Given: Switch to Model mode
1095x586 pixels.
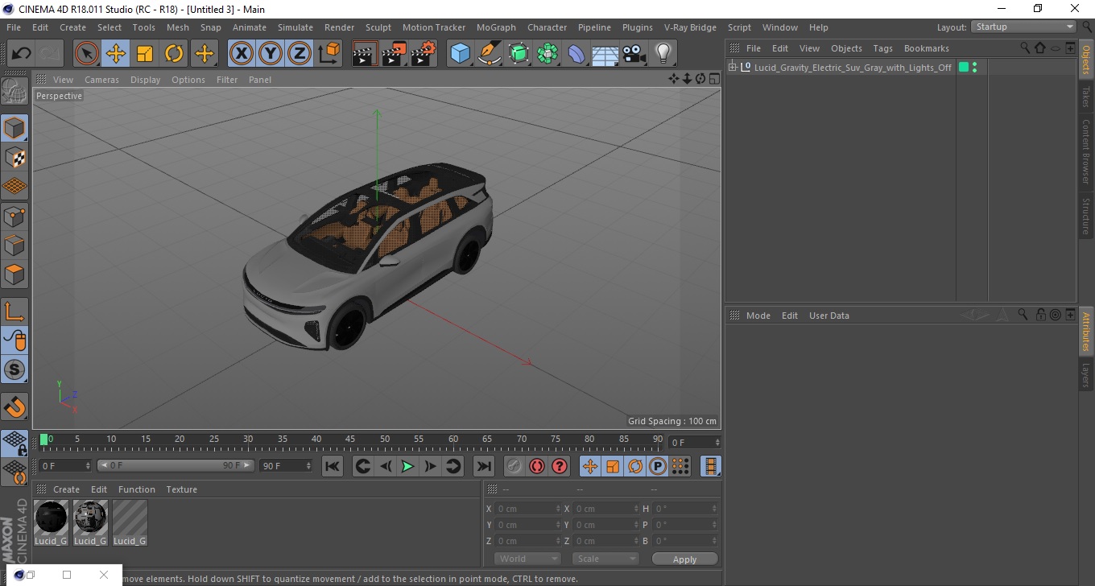Looking at the screenshot, I should (x=14, y=128).
